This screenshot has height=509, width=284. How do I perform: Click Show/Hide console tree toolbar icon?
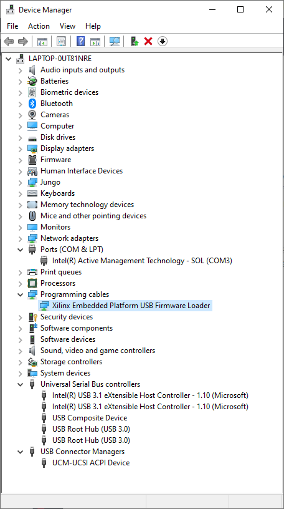(x=42, y=41)
